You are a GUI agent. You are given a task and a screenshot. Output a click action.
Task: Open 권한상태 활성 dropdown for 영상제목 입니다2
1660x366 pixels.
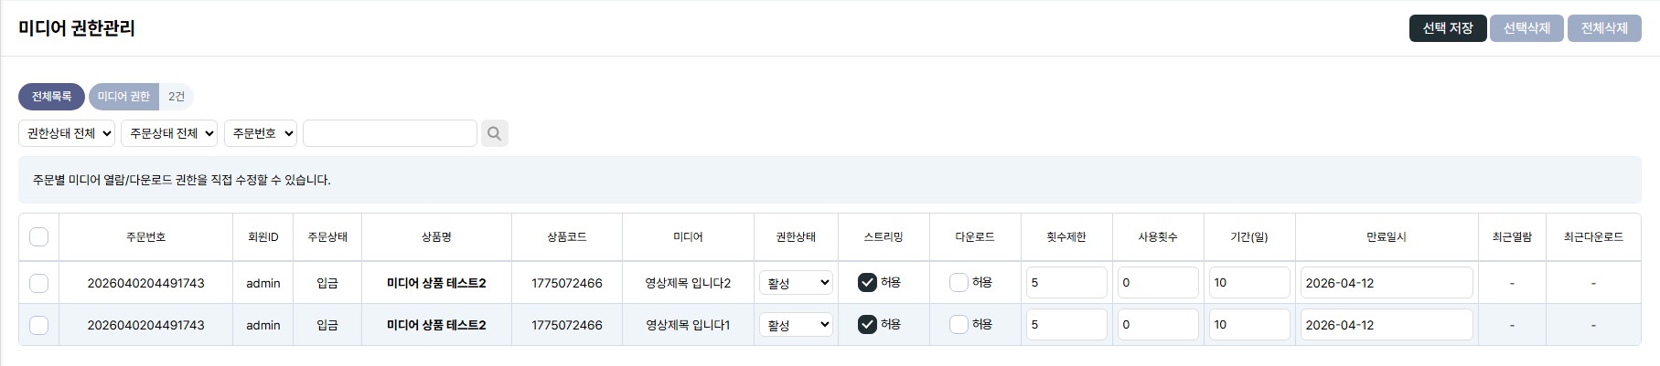796,283
